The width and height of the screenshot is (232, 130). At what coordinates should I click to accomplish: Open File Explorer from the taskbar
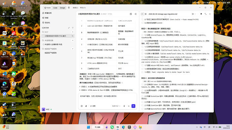pyautogui.click(x=140, y=127)
